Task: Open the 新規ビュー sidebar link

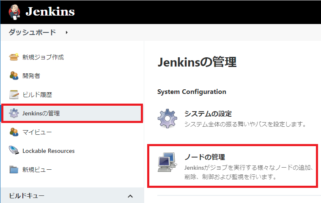Action: (x=37, y=170)
